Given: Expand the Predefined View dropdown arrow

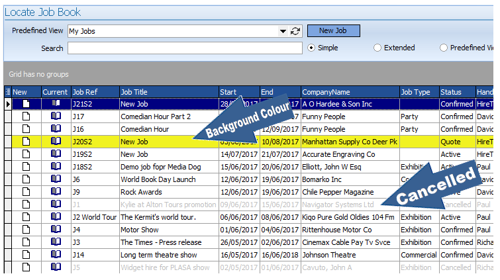Looking at the screenshot, I should click(x=283, y=31).
